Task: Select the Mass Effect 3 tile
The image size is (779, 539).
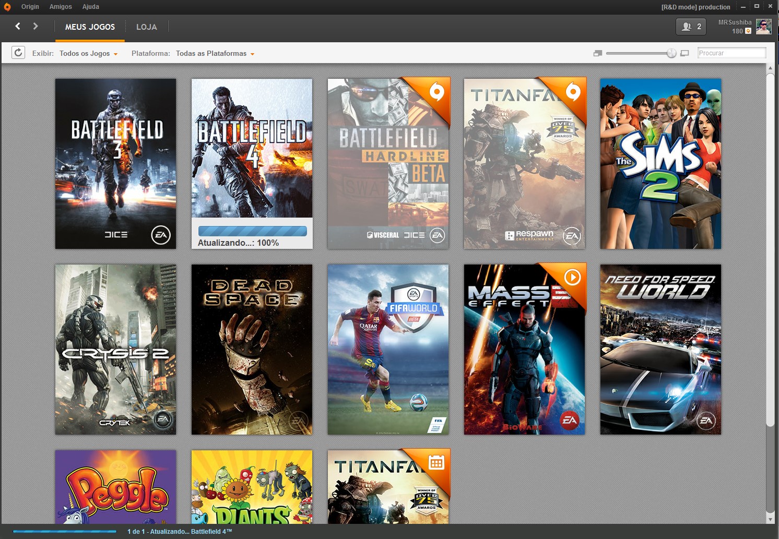Action: pyautogui.click(x=524, y=349)
